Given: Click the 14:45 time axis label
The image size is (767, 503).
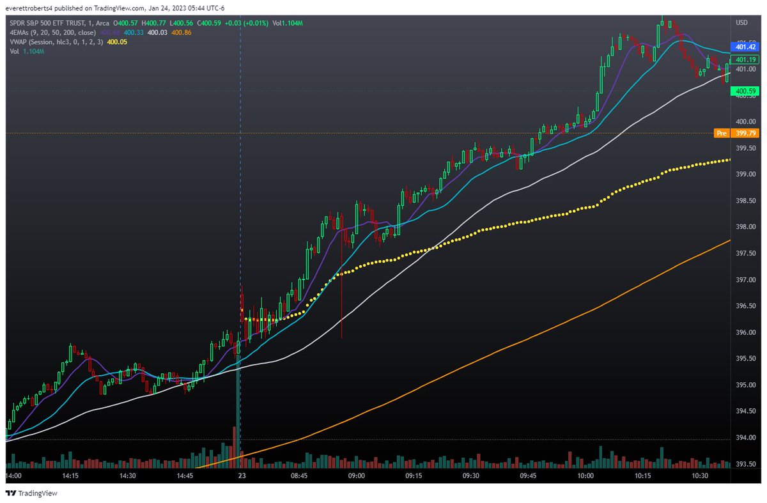Looking at the screenshot, I should click(185, 476).
